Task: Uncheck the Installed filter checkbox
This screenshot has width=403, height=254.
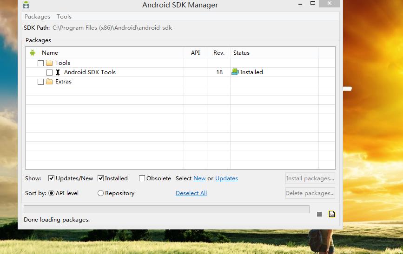Action: click(100, 178)
